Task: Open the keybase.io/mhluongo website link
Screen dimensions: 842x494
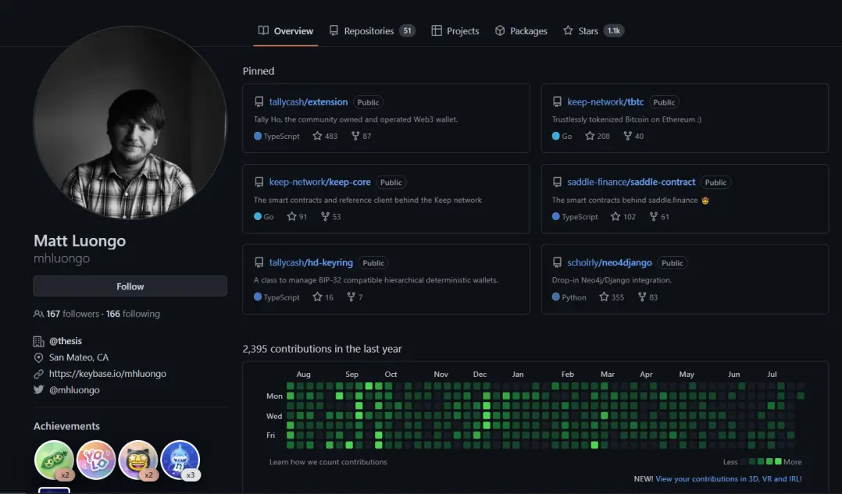Action: click(x=108, y=374)
